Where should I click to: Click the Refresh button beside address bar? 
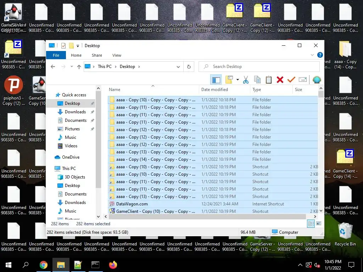[189, 67]
